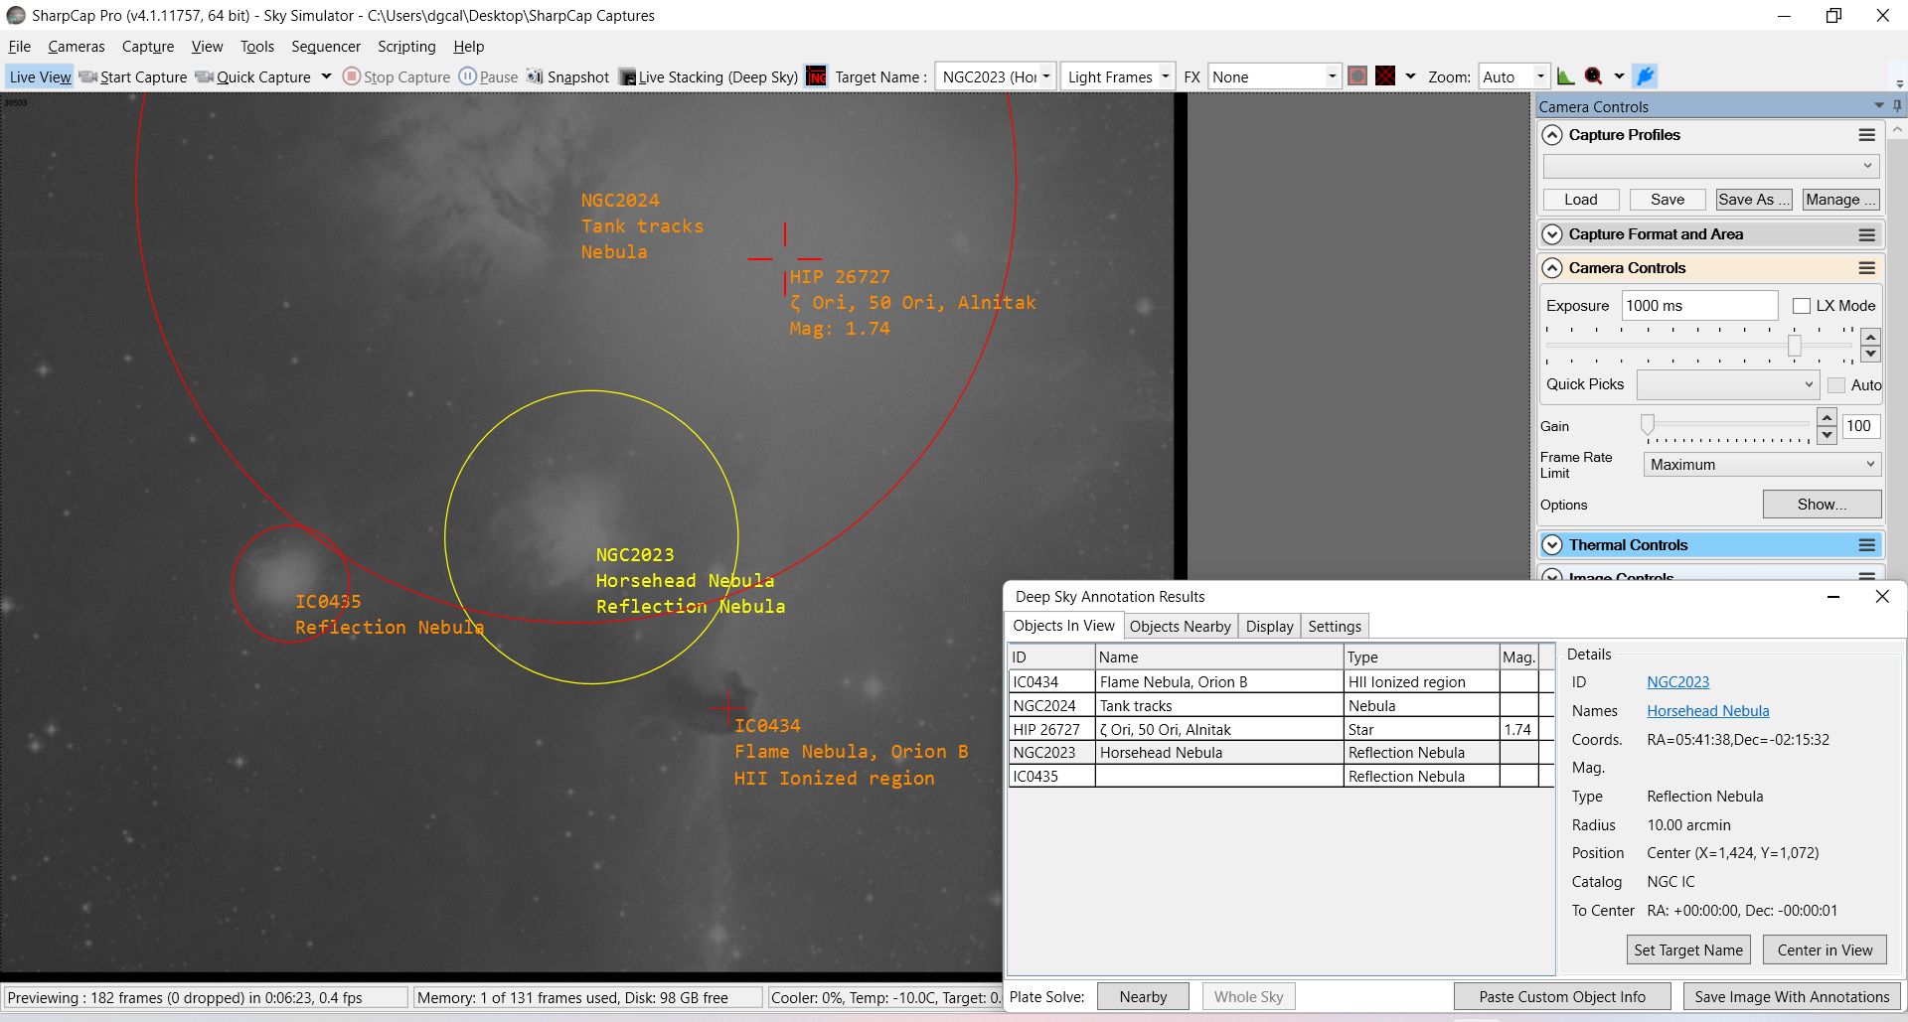This screenshot has width=1908, height=1022.
Task: Collapse the Camera Controls section
Action: pyautogui.click(x=1552, y=268)
